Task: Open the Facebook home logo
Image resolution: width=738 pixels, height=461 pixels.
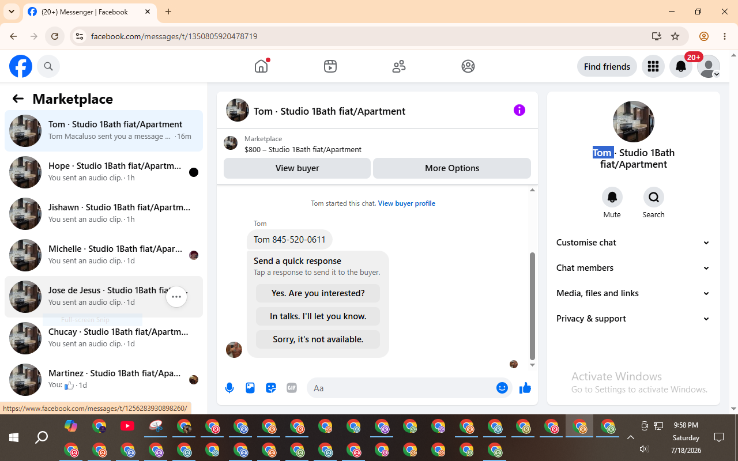Action: pyautogui.click(x=21, y=66)
